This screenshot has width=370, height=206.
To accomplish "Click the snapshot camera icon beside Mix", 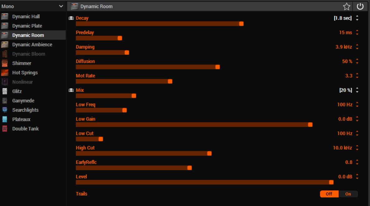I will pos(71,90).
